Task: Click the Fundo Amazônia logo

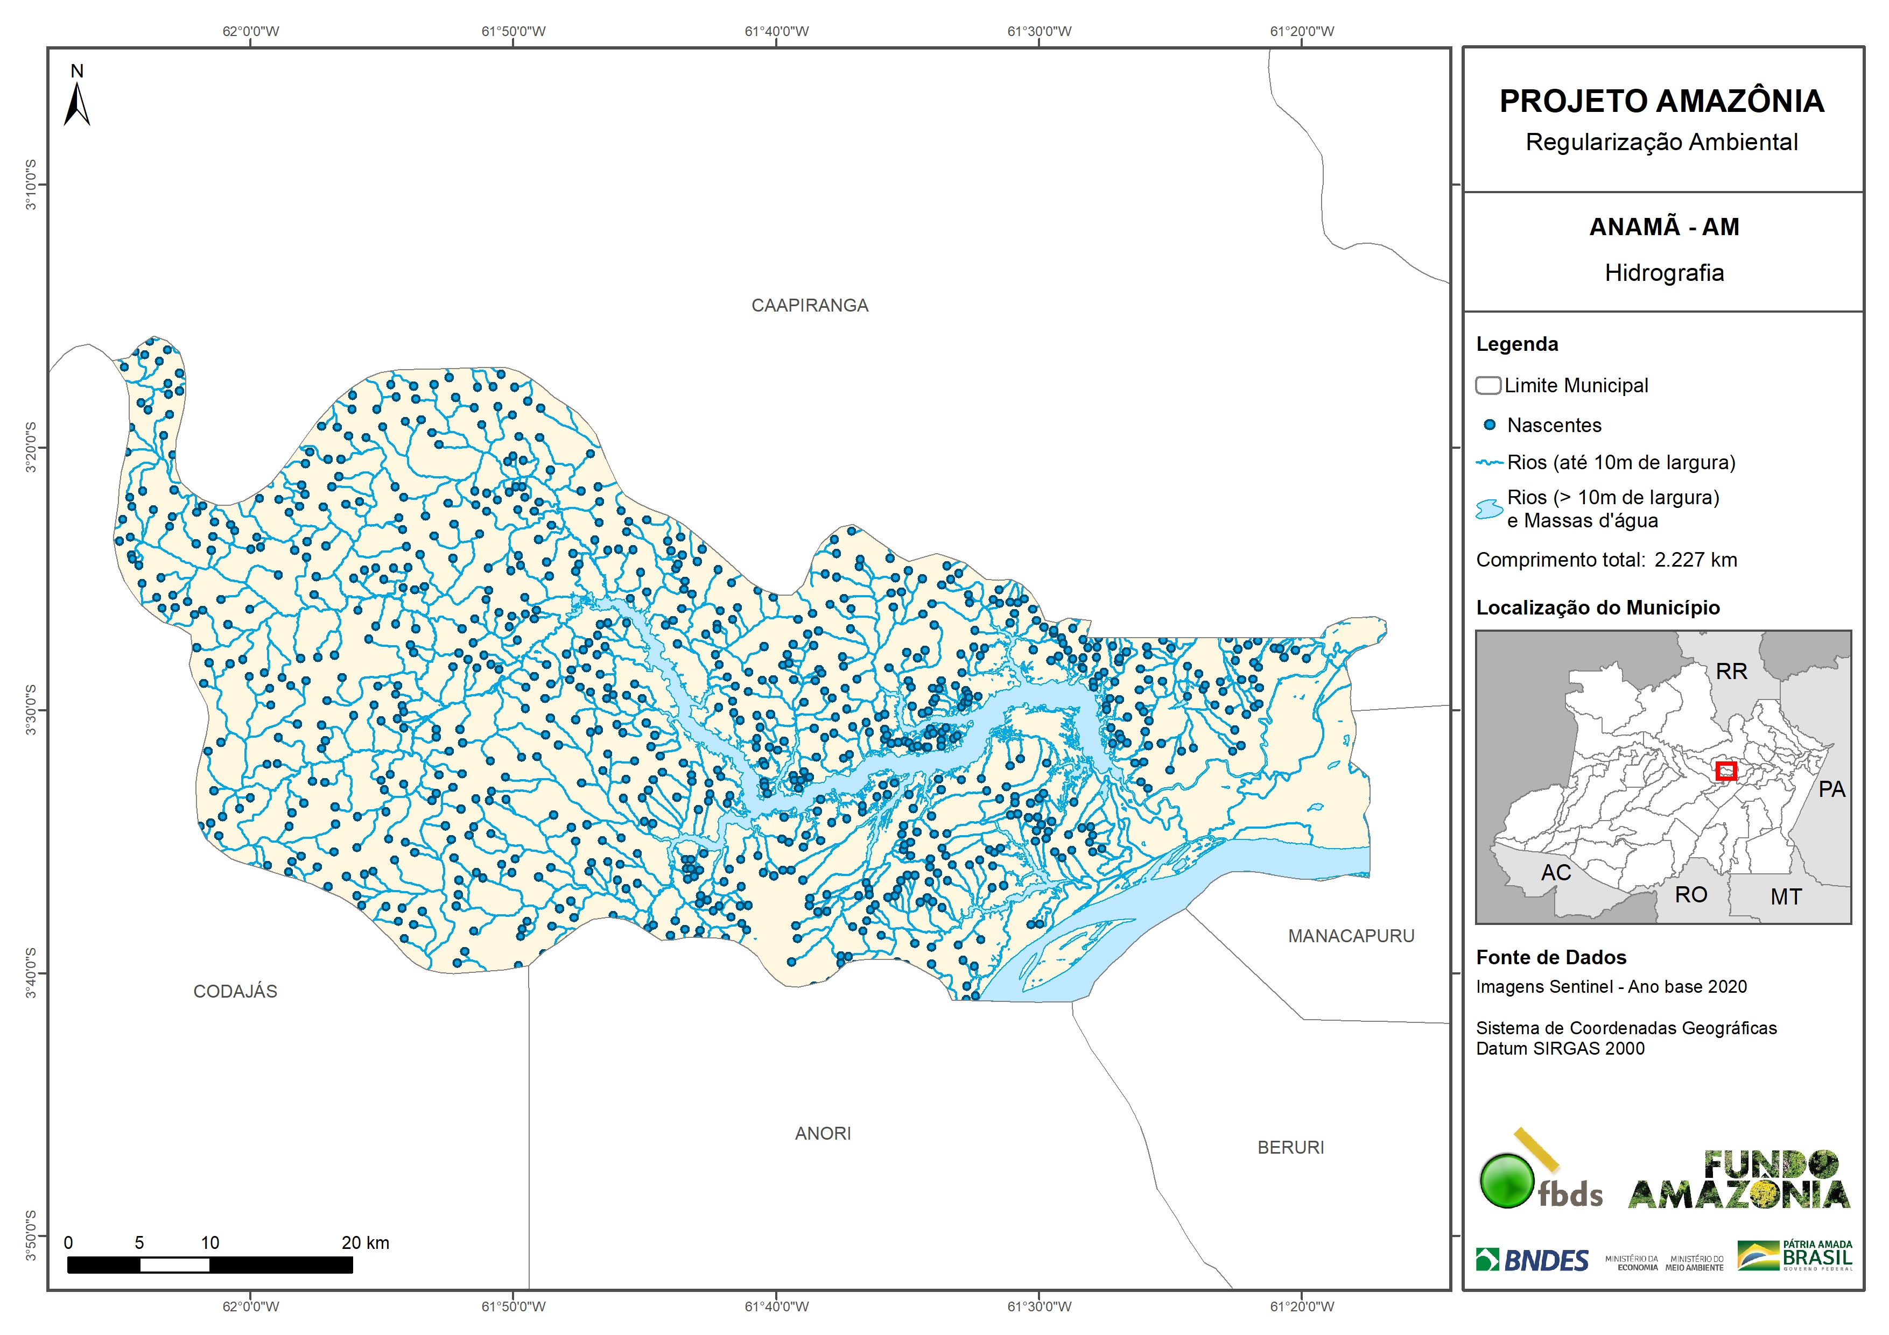Action: [1738, 1181]
